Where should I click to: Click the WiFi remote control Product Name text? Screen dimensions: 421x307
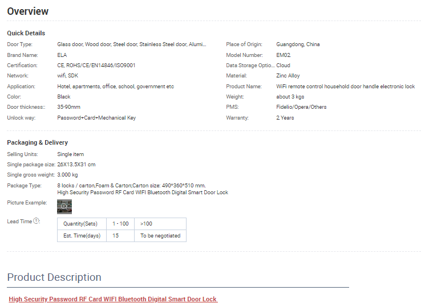click(x=345, y=87)
